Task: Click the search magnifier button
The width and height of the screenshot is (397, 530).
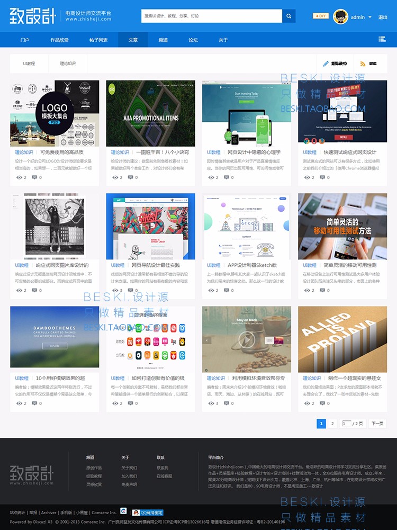Action: [289, 16]
